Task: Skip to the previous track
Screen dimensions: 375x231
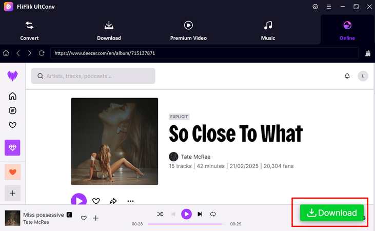Action: click(173, 214)
